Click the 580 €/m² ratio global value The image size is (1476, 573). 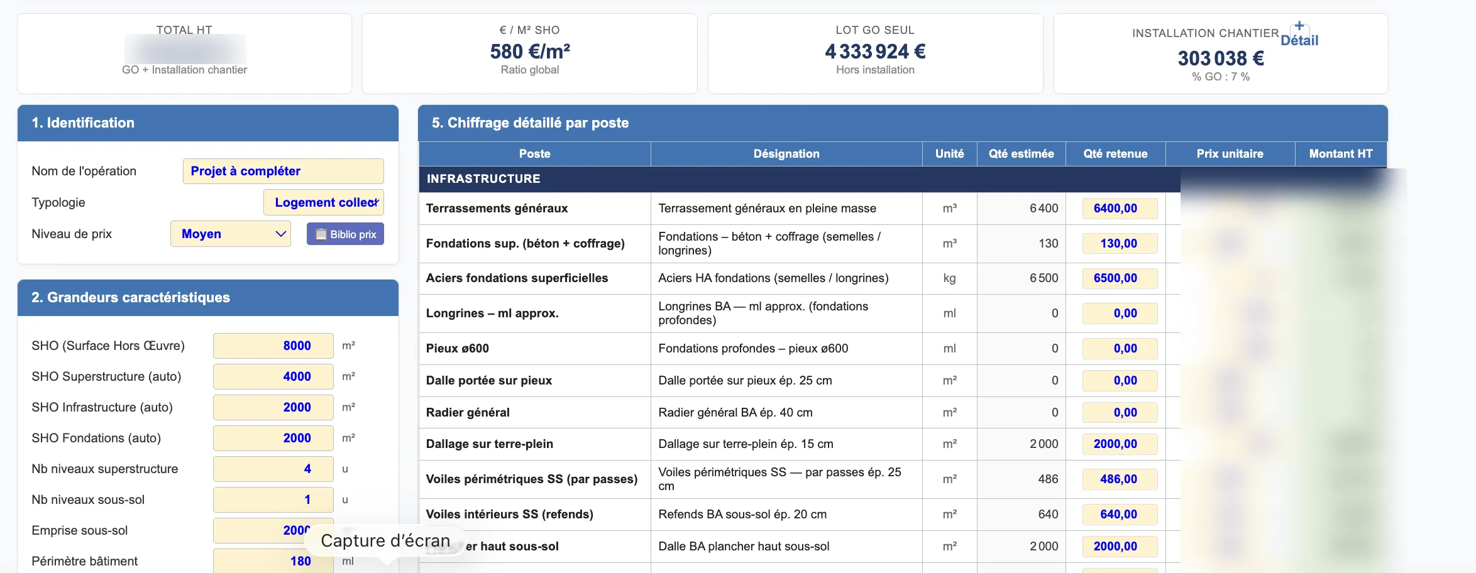(x=530, y=52)
